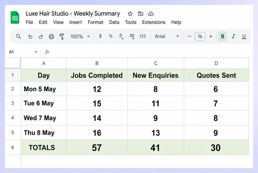258x173 pixels.
Task: Select column C header
Action: 156,63
